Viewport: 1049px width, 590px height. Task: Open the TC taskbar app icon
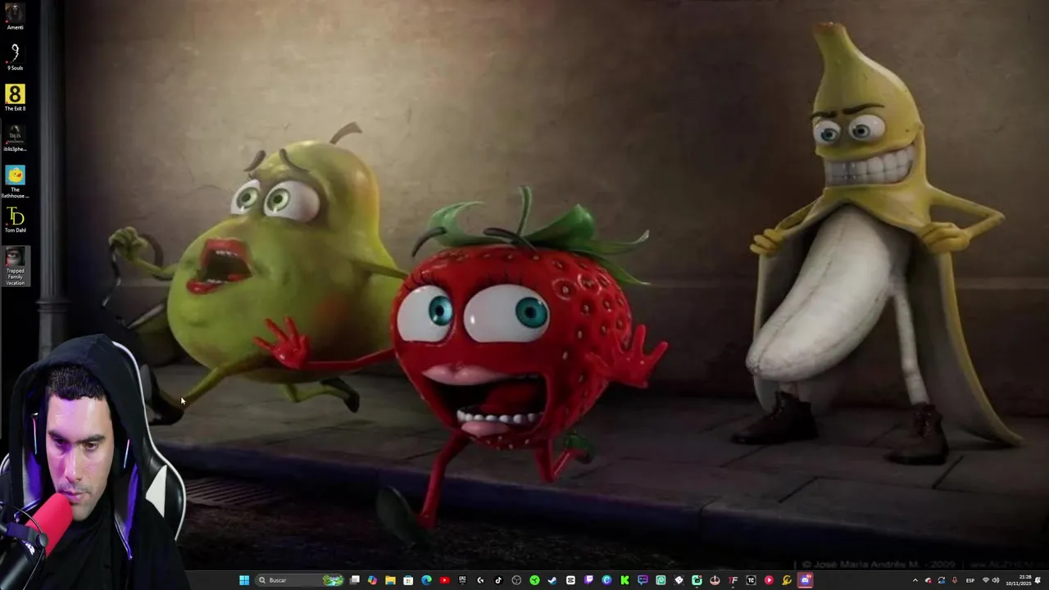click(x=752, y=580)
